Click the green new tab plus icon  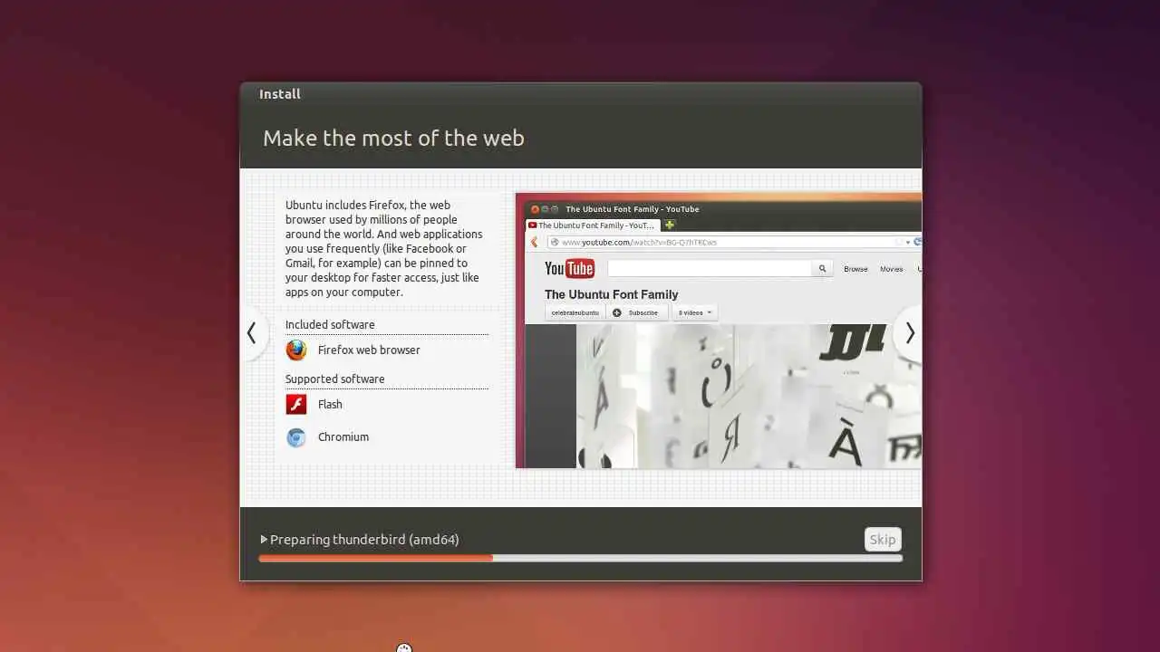click(x=670, y=225)
